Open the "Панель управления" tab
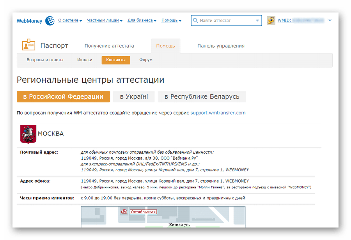This screenshot has height=240, width=351. point(221,46)
